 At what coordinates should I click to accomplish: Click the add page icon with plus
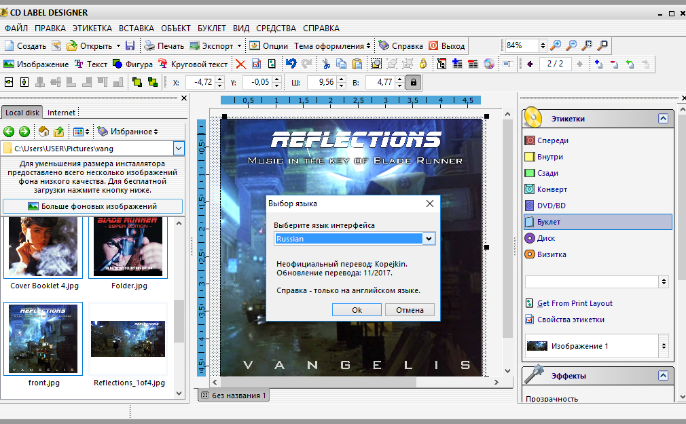tap(598, 64)
